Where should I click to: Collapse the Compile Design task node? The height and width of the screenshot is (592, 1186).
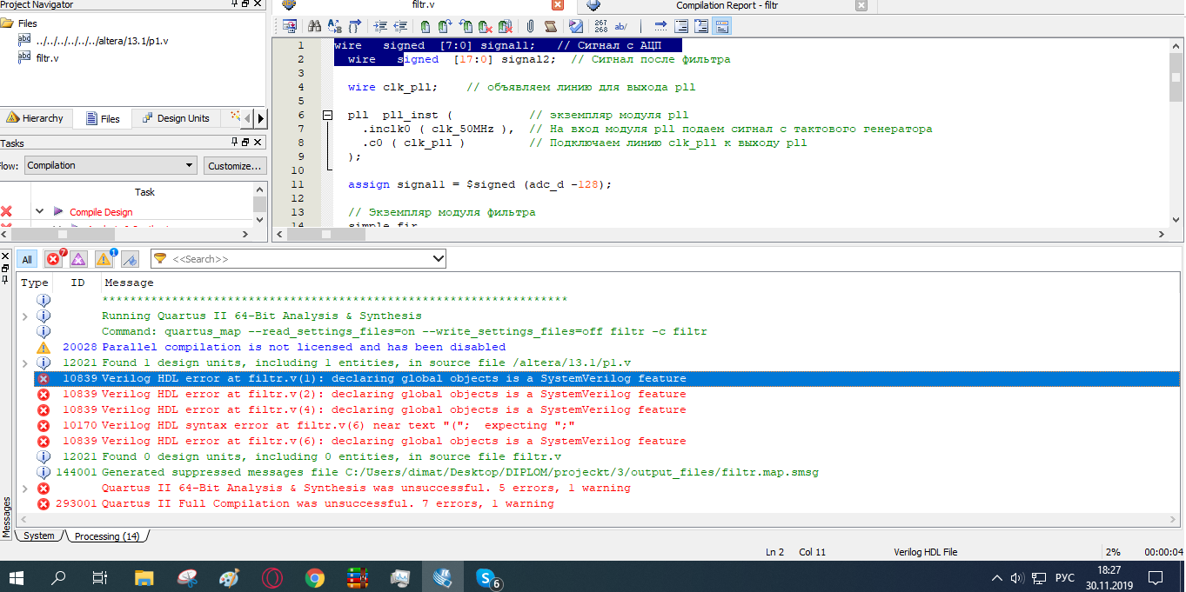tap(39, 211)
